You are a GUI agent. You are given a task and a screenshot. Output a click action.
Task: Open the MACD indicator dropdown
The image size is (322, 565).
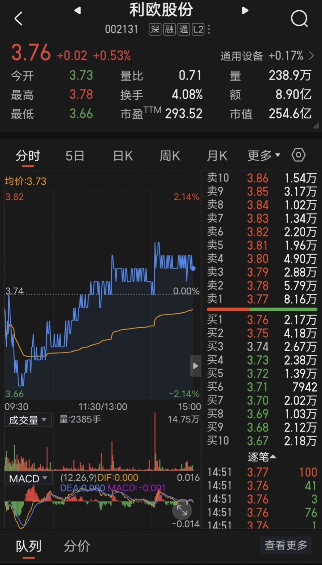pos(28,478)
